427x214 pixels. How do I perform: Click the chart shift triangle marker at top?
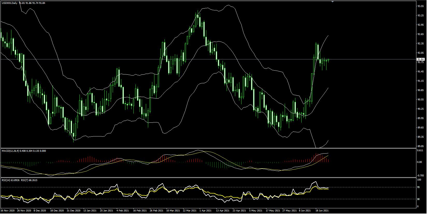tap(333, 2)
